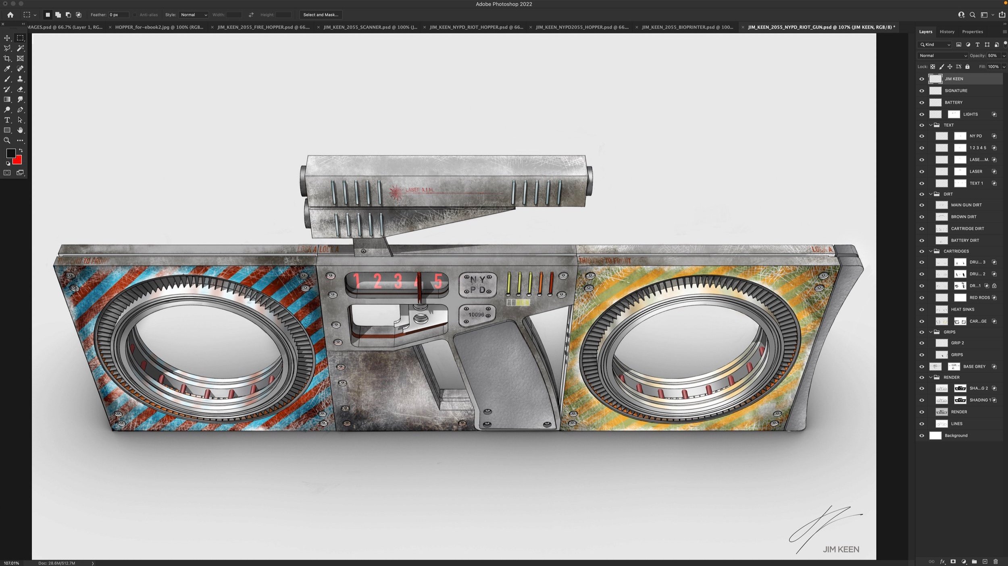Hide the BATTERY layer

[x=922, y=102]
